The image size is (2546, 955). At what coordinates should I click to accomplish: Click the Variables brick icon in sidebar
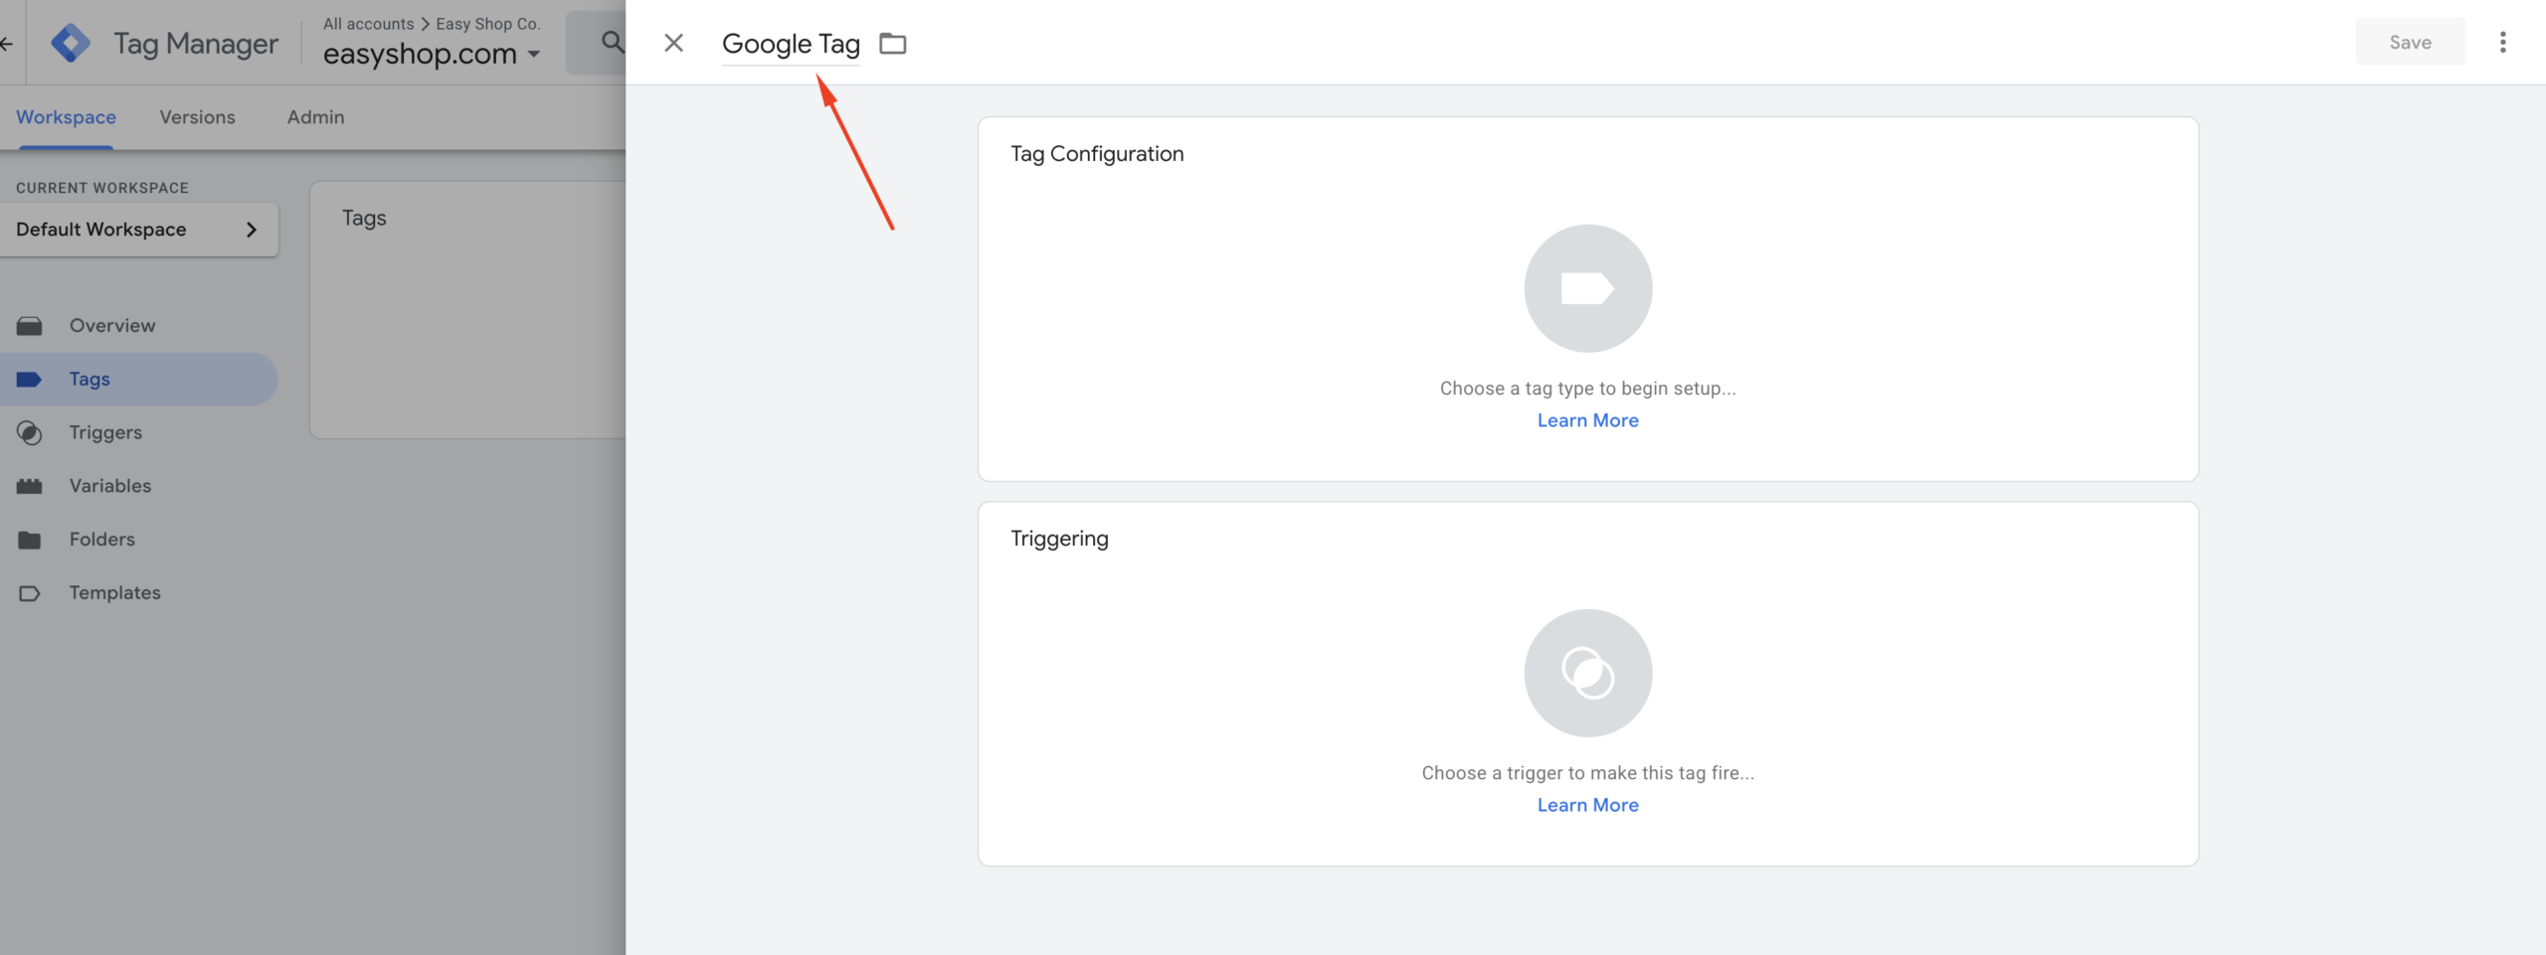point(30,486)
